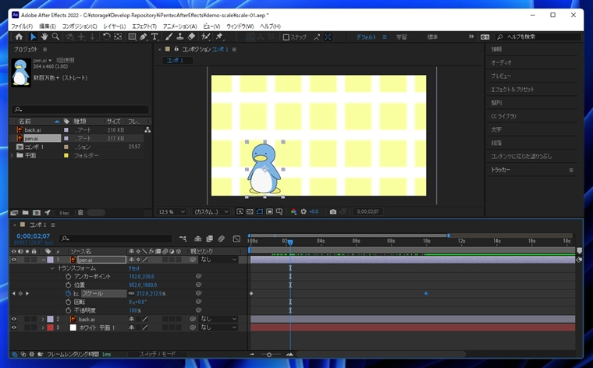Collapse the トランスフォーム group
This screenshot has height=368, width=593.
pyautogui.click(x=51, y=268)
